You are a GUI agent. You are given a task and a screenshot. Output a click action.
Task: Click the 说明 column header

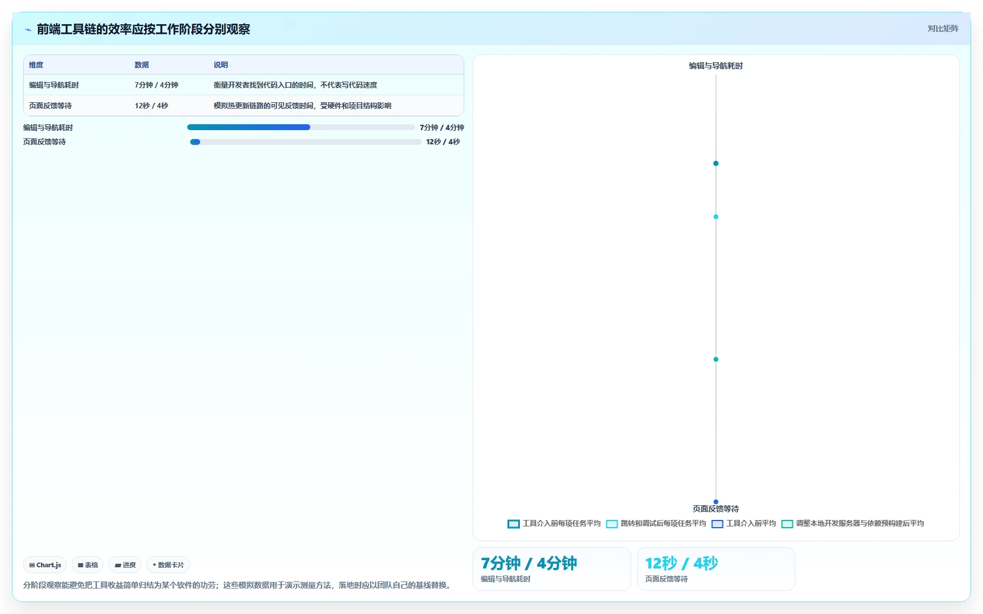[x=221, y=65]
